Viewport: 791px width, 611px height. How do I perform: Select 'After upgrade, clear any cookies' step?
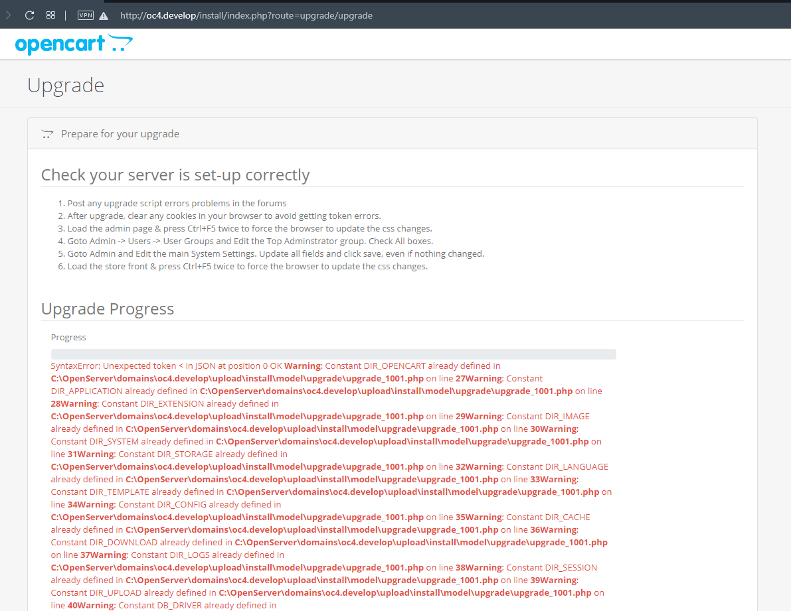224,216
